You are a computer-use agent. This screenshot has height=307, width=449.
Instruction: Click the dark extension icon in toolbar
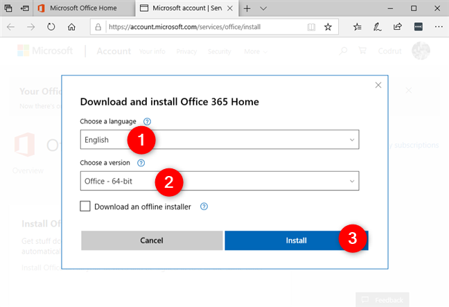tap(419, 27)
